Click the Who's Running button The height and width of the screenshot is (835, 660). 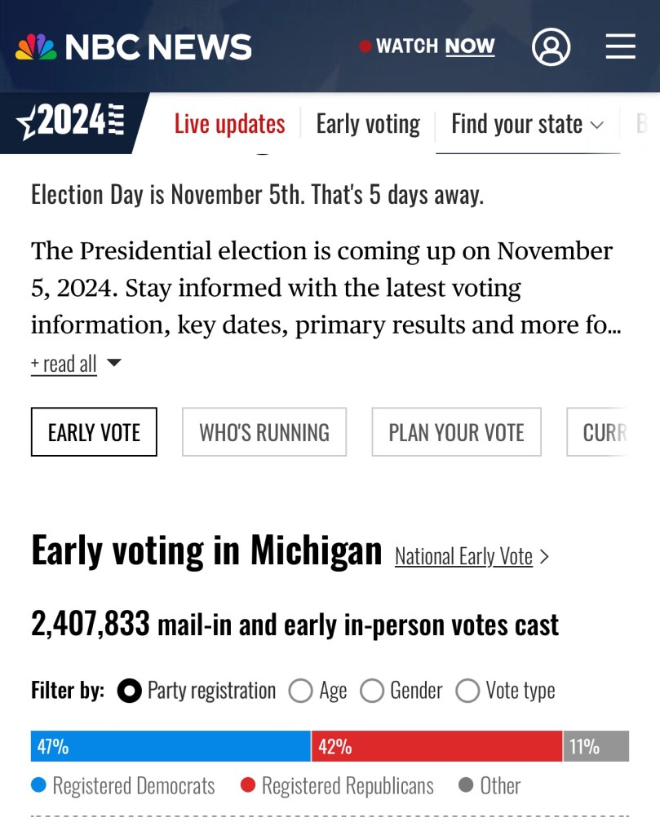[264, 432]
